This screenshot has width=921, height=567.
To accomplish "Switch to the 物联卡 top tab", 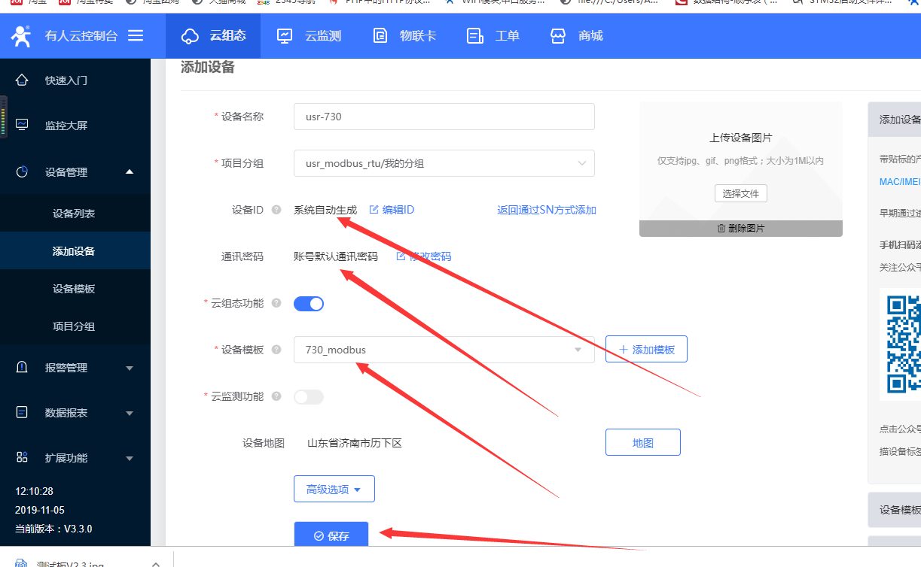I will [405, 35].
